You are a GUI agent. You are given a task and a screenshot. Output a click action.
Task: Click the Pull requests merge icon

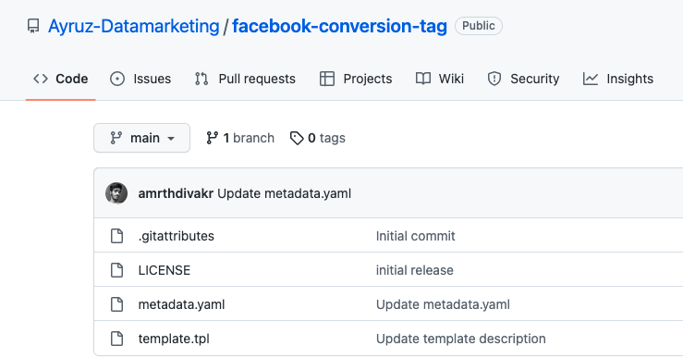[201, 79]
